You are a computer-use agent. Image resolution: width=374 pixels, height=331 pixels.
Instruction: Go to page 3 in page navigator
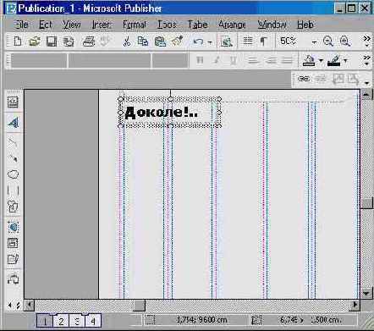point(77,321)
